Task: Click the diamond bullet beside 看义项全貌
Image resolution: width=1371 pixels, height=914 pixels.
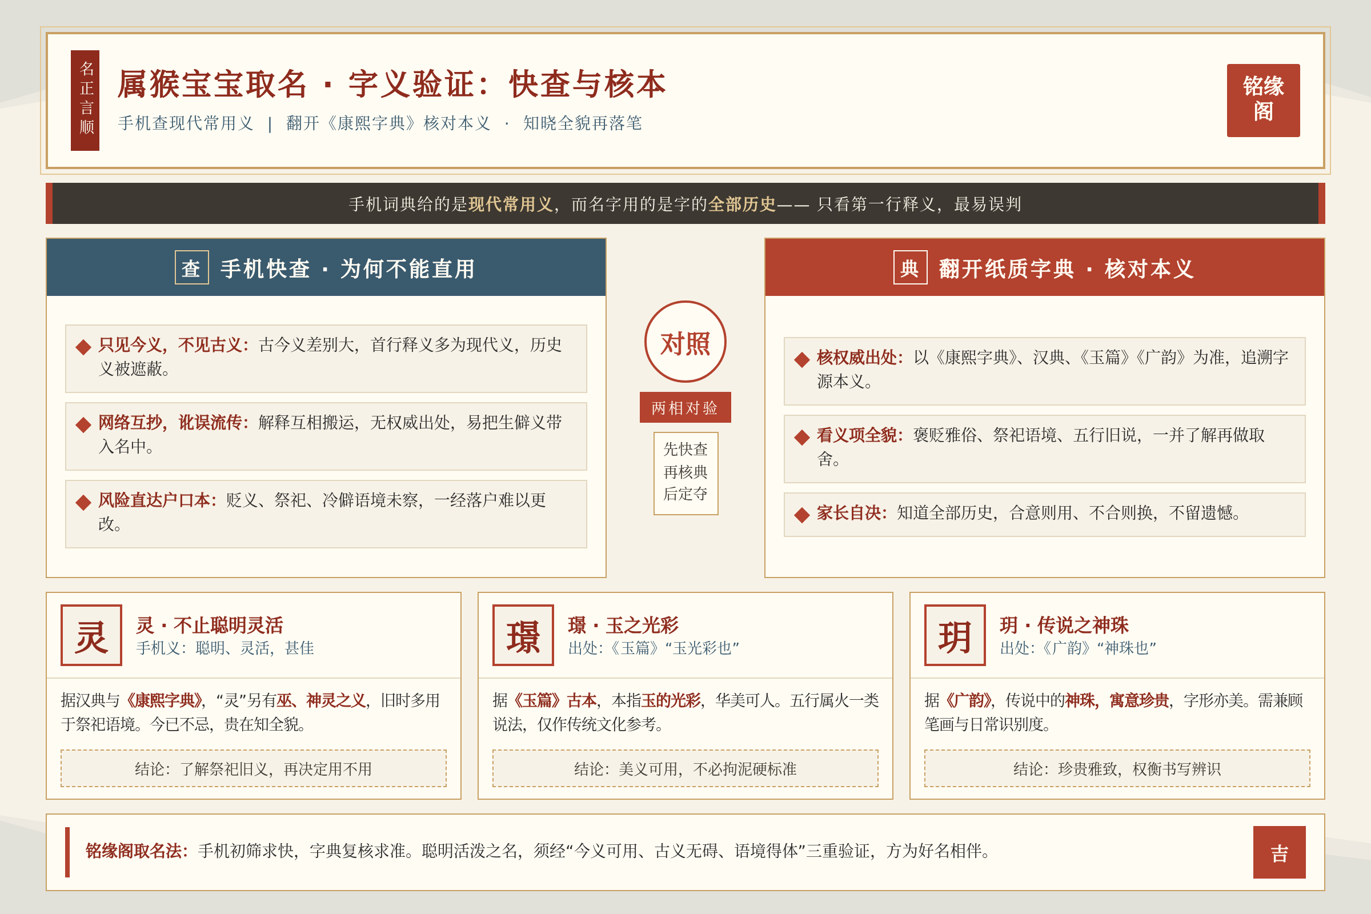Action: [x=802, y=437]
